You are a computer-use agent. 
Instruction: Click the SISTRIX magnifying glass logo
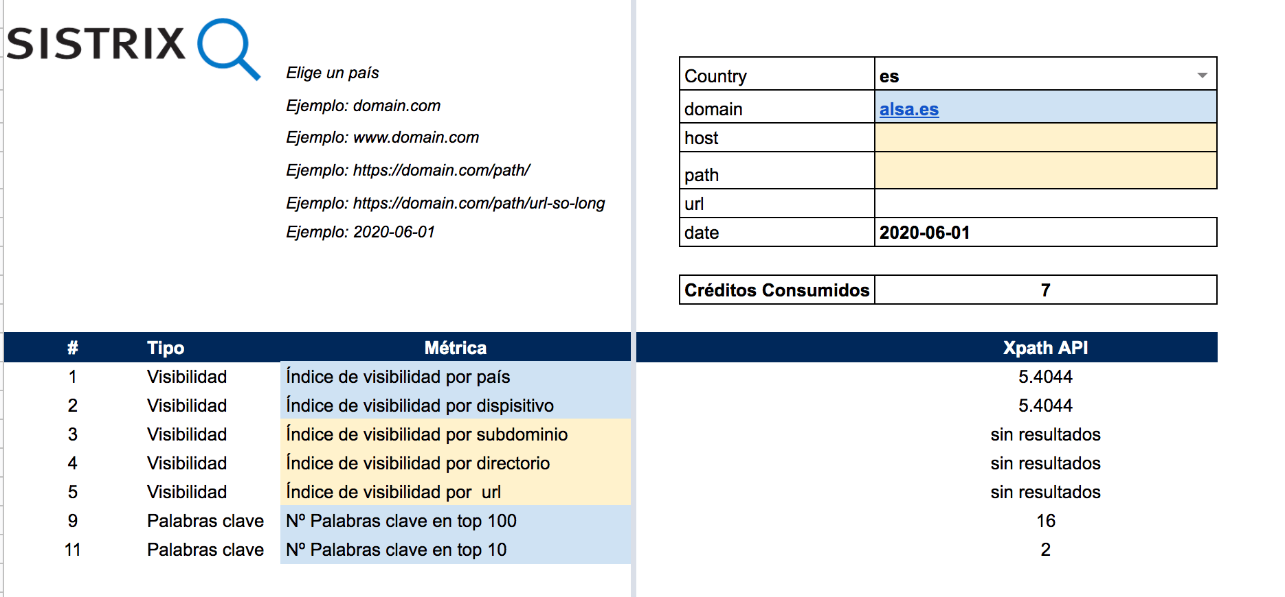pos(228,48)
